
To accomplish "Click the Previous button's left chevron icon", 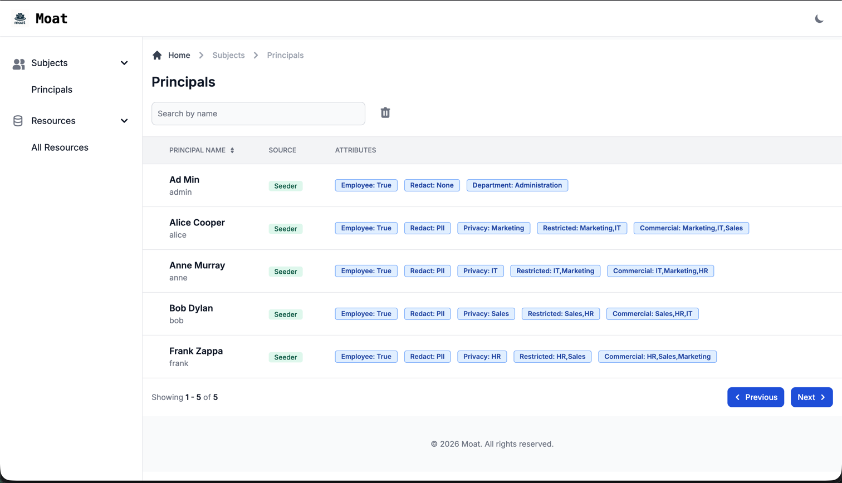I will tap(738, 397).
